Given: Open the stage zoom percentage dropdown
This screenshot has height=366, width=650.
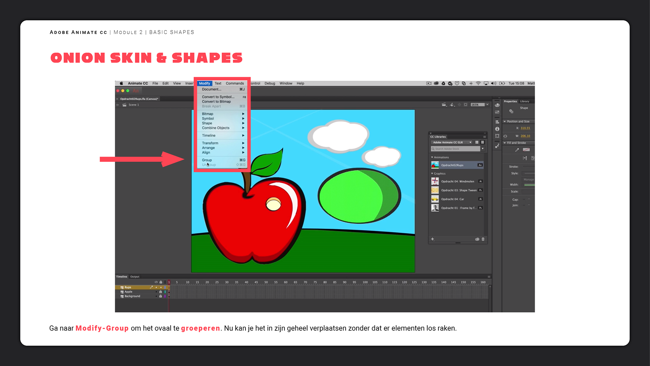Looking at the screenshot, I should pos(487,105).
